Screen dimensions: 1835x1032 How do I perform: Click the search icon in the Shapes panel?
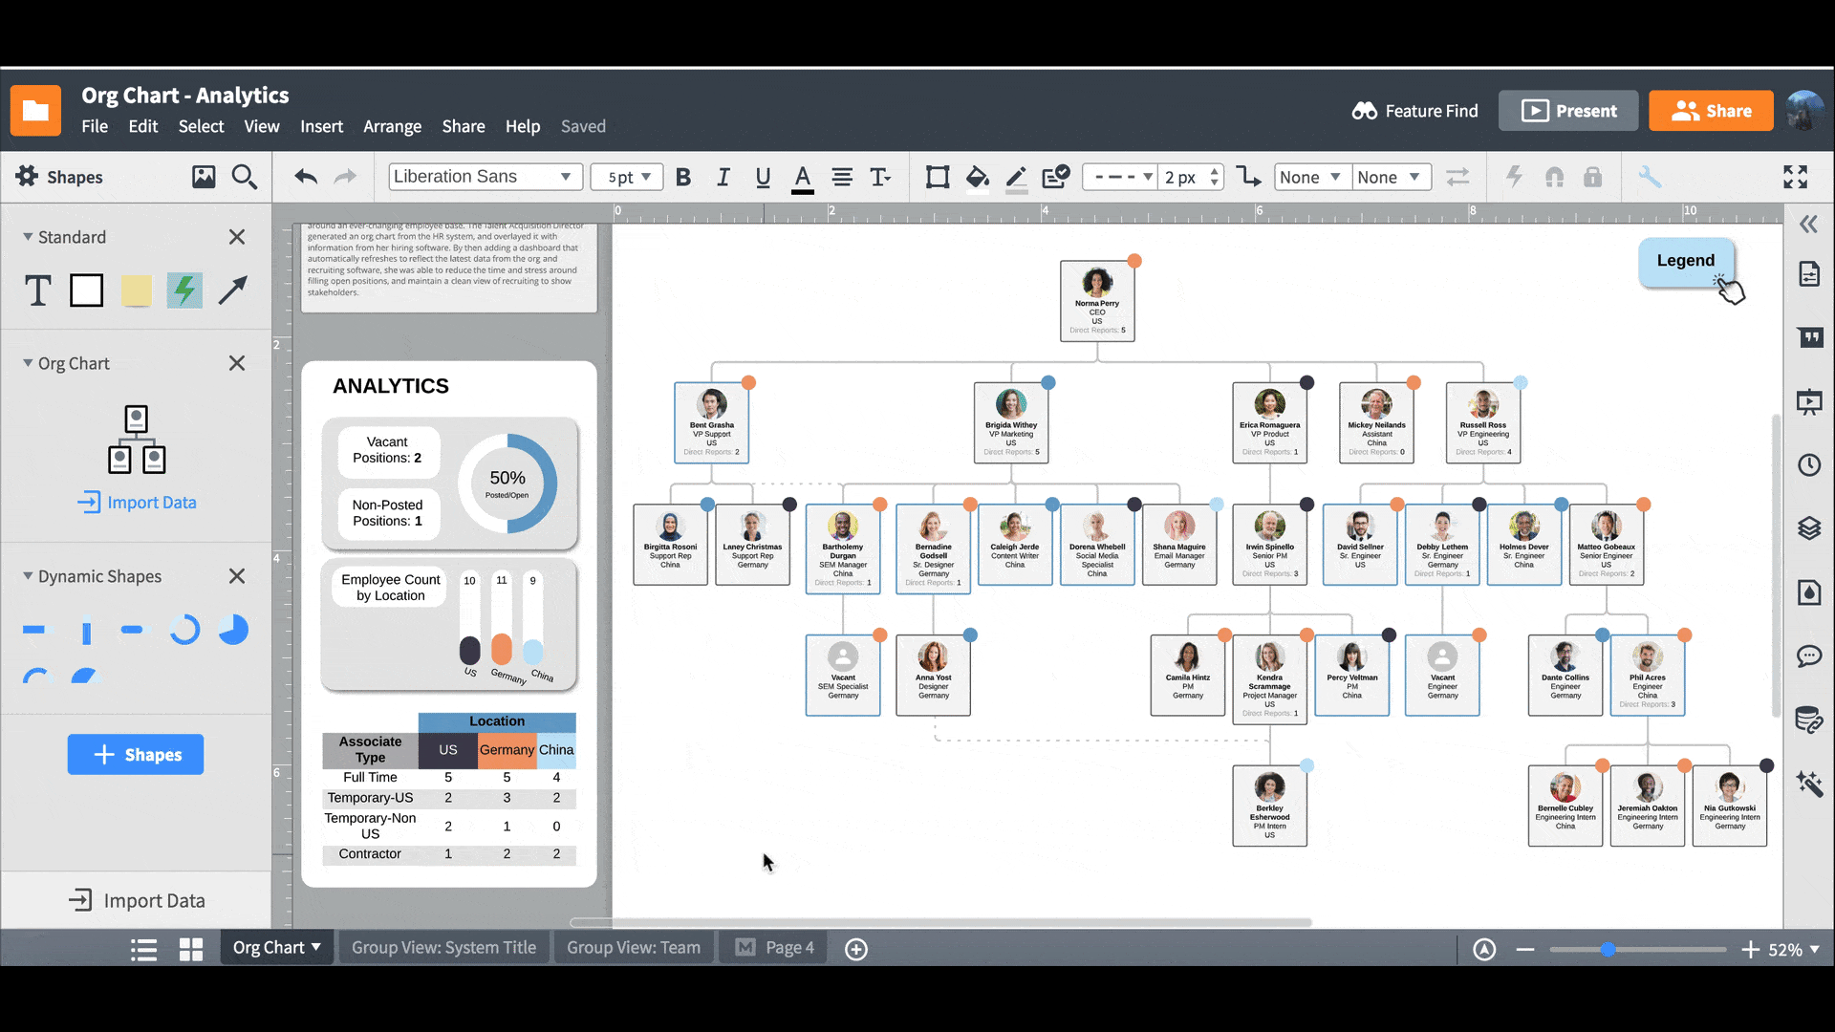click(x=246, y=177)
